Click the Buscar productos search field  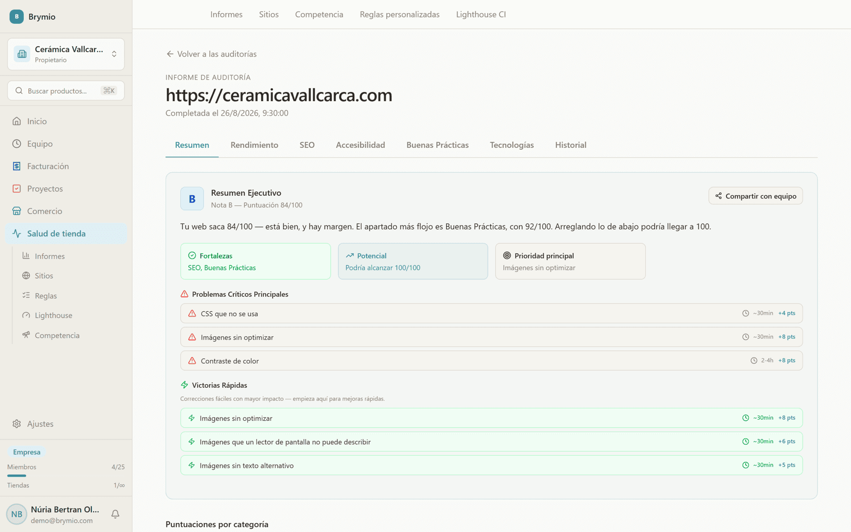point(66,90)
